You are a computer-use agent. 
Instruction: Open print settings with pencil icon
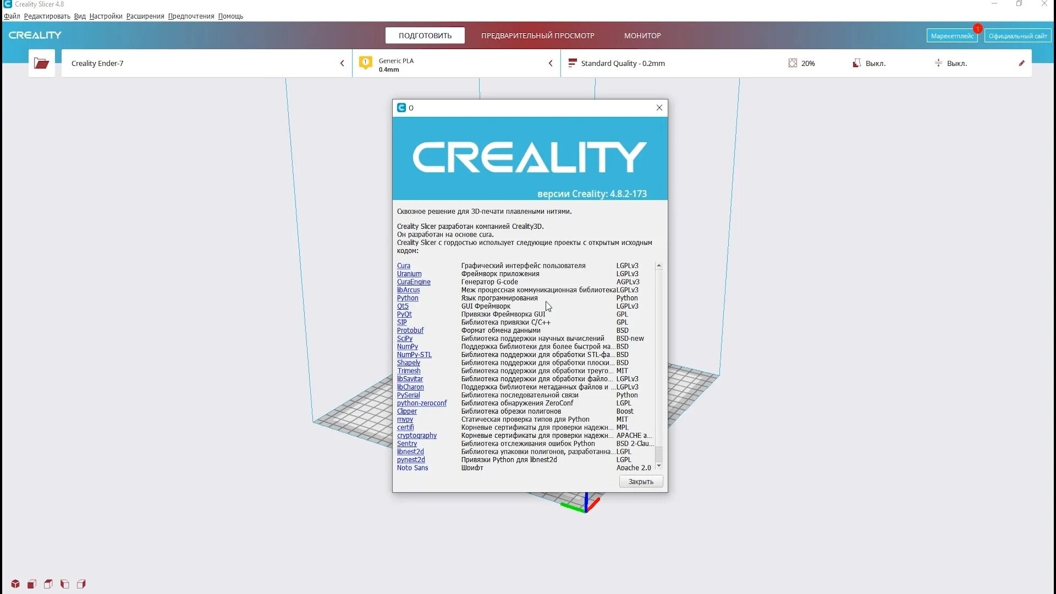[x=1022, y=63]
